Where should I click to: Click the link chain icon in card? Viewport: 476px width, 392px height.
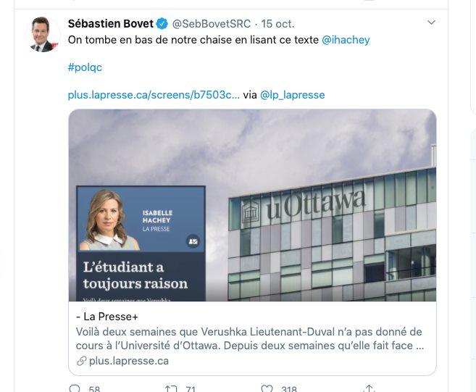tap(81, 361)
